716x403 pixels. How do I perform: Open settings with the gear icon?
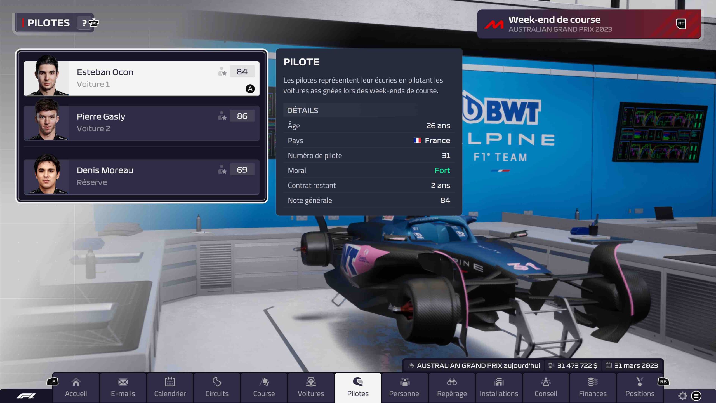[x=683, y=396]
